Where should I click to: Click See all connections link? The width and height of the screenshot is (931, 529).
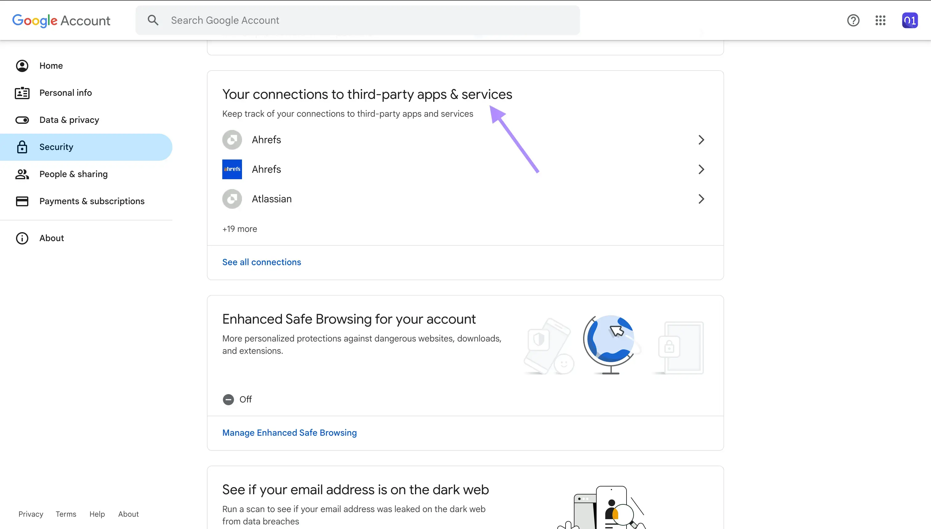point(261,262)
